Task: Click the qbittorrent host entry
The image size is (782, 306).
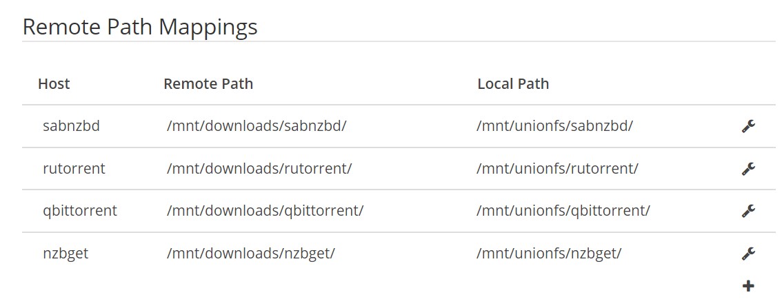Action: coord(80,211)
